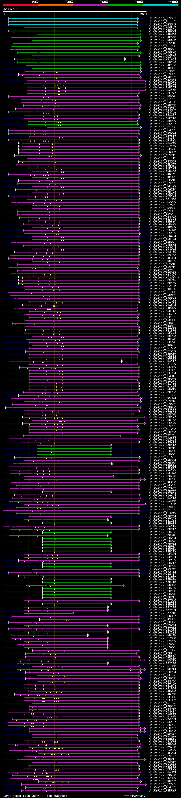Select hit label UniRef100_Q8S567
The width and height of the screenshot is (181, 798).
[x=162, y=18]
